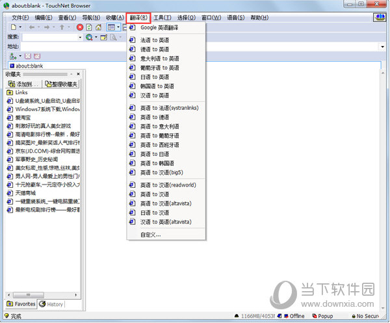
Task: Choose 韩国语 to 英语 translation
Action: click(166, 86)
